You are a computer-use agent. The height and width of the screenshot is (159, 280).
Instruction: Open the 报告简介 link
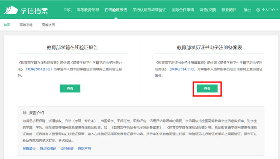click(x=29, y=149)
